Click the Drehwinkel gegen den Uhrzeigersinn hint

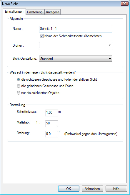tap(91, 134)
